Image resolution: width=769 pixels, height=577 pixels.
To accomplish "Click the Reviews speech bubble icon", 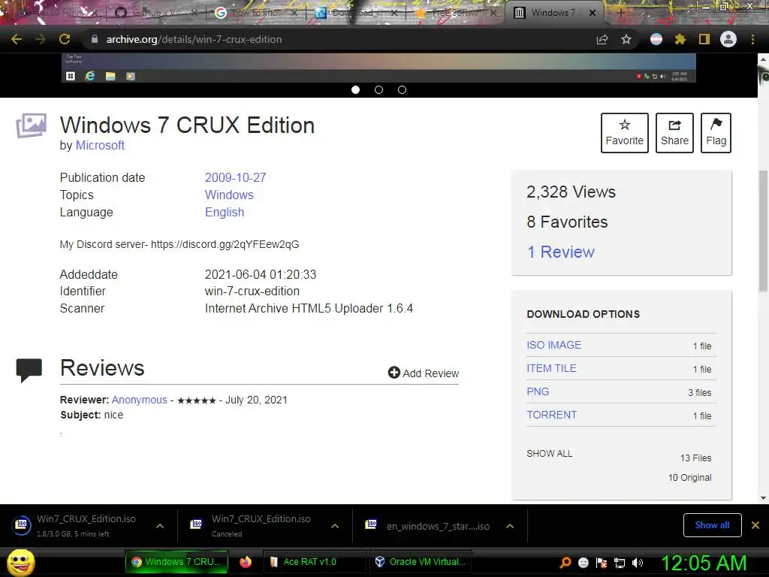I will 29,370.
